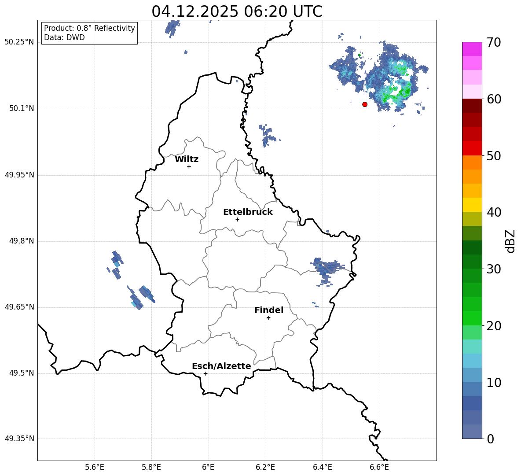This screenshot has height=476, width=521.
Task: Click the Ettelbruck cross marker
Action: 237,219
